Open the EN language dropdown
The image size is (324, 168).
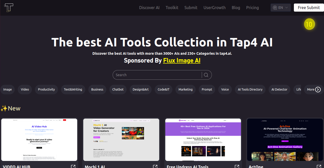(x=280, y=8)
